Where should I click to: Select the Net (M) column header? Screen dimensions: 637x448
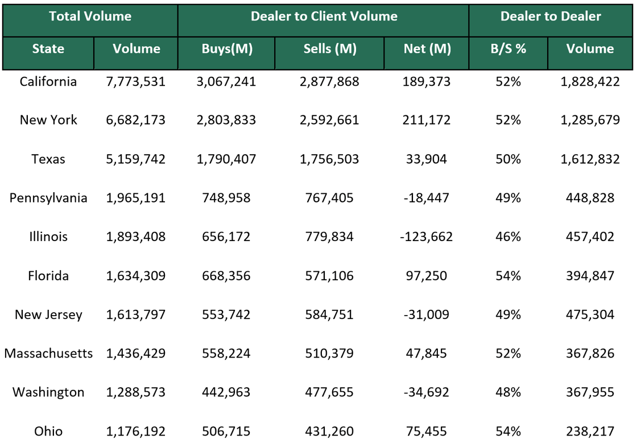[427, 53]
